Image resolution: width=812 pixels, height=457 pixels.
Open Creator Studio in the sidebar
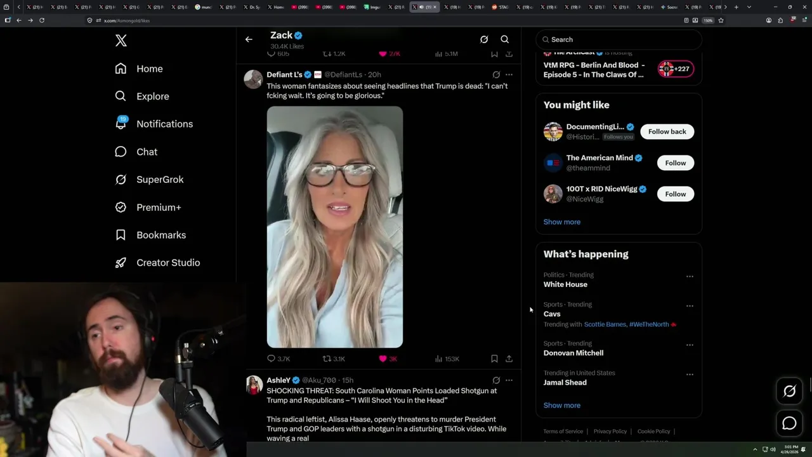[x=157, y=263]
